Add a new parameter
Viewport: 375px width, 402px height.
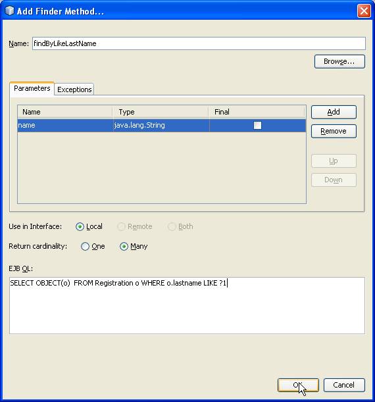334,112
